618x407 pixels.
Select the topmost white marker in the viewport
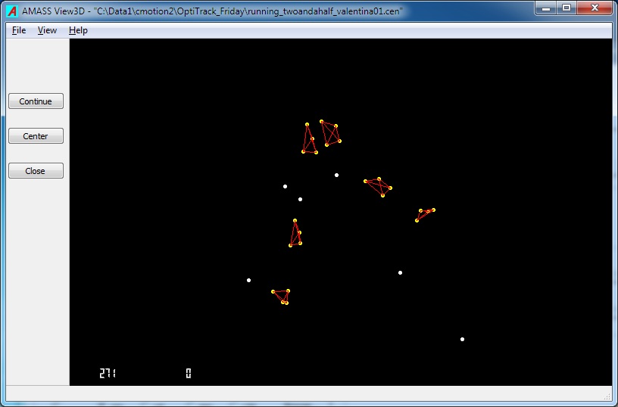click(x=336, y=176)
